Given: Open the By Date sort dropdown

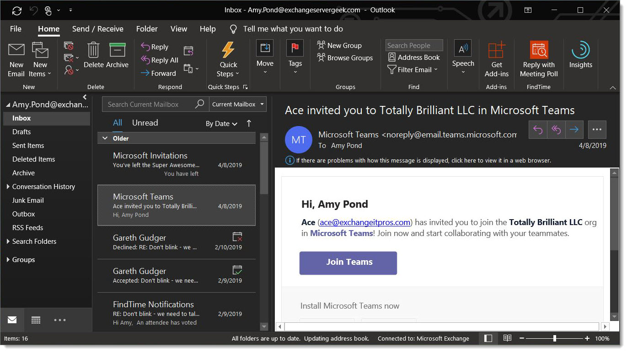Looking at the screenshot, I should (221, 123).
